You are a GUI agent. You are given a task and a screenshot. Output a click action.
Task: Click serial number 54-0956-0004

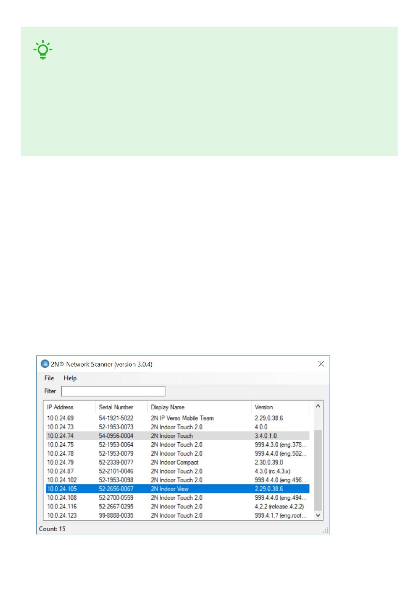click(116, 436)
